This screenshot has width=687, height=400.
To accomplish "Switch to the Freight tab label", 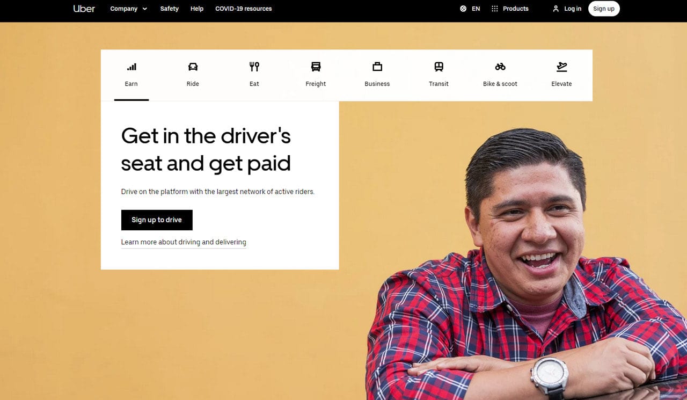I will point(316,84).
